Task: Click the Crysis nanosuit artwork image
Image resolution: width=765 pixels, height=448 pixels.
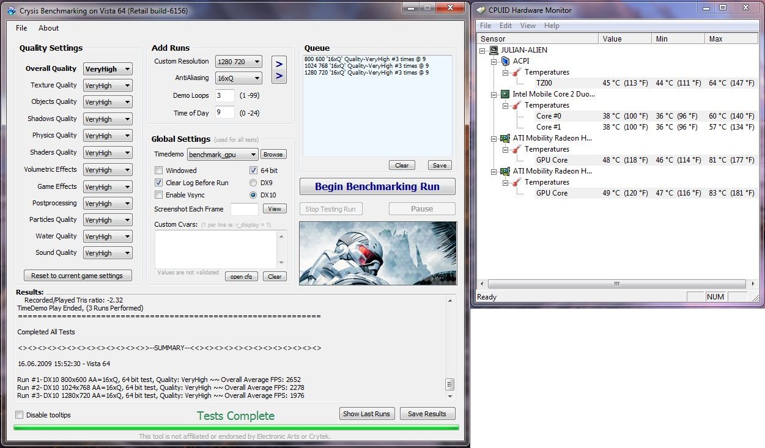Action: (x=378, y=253)
